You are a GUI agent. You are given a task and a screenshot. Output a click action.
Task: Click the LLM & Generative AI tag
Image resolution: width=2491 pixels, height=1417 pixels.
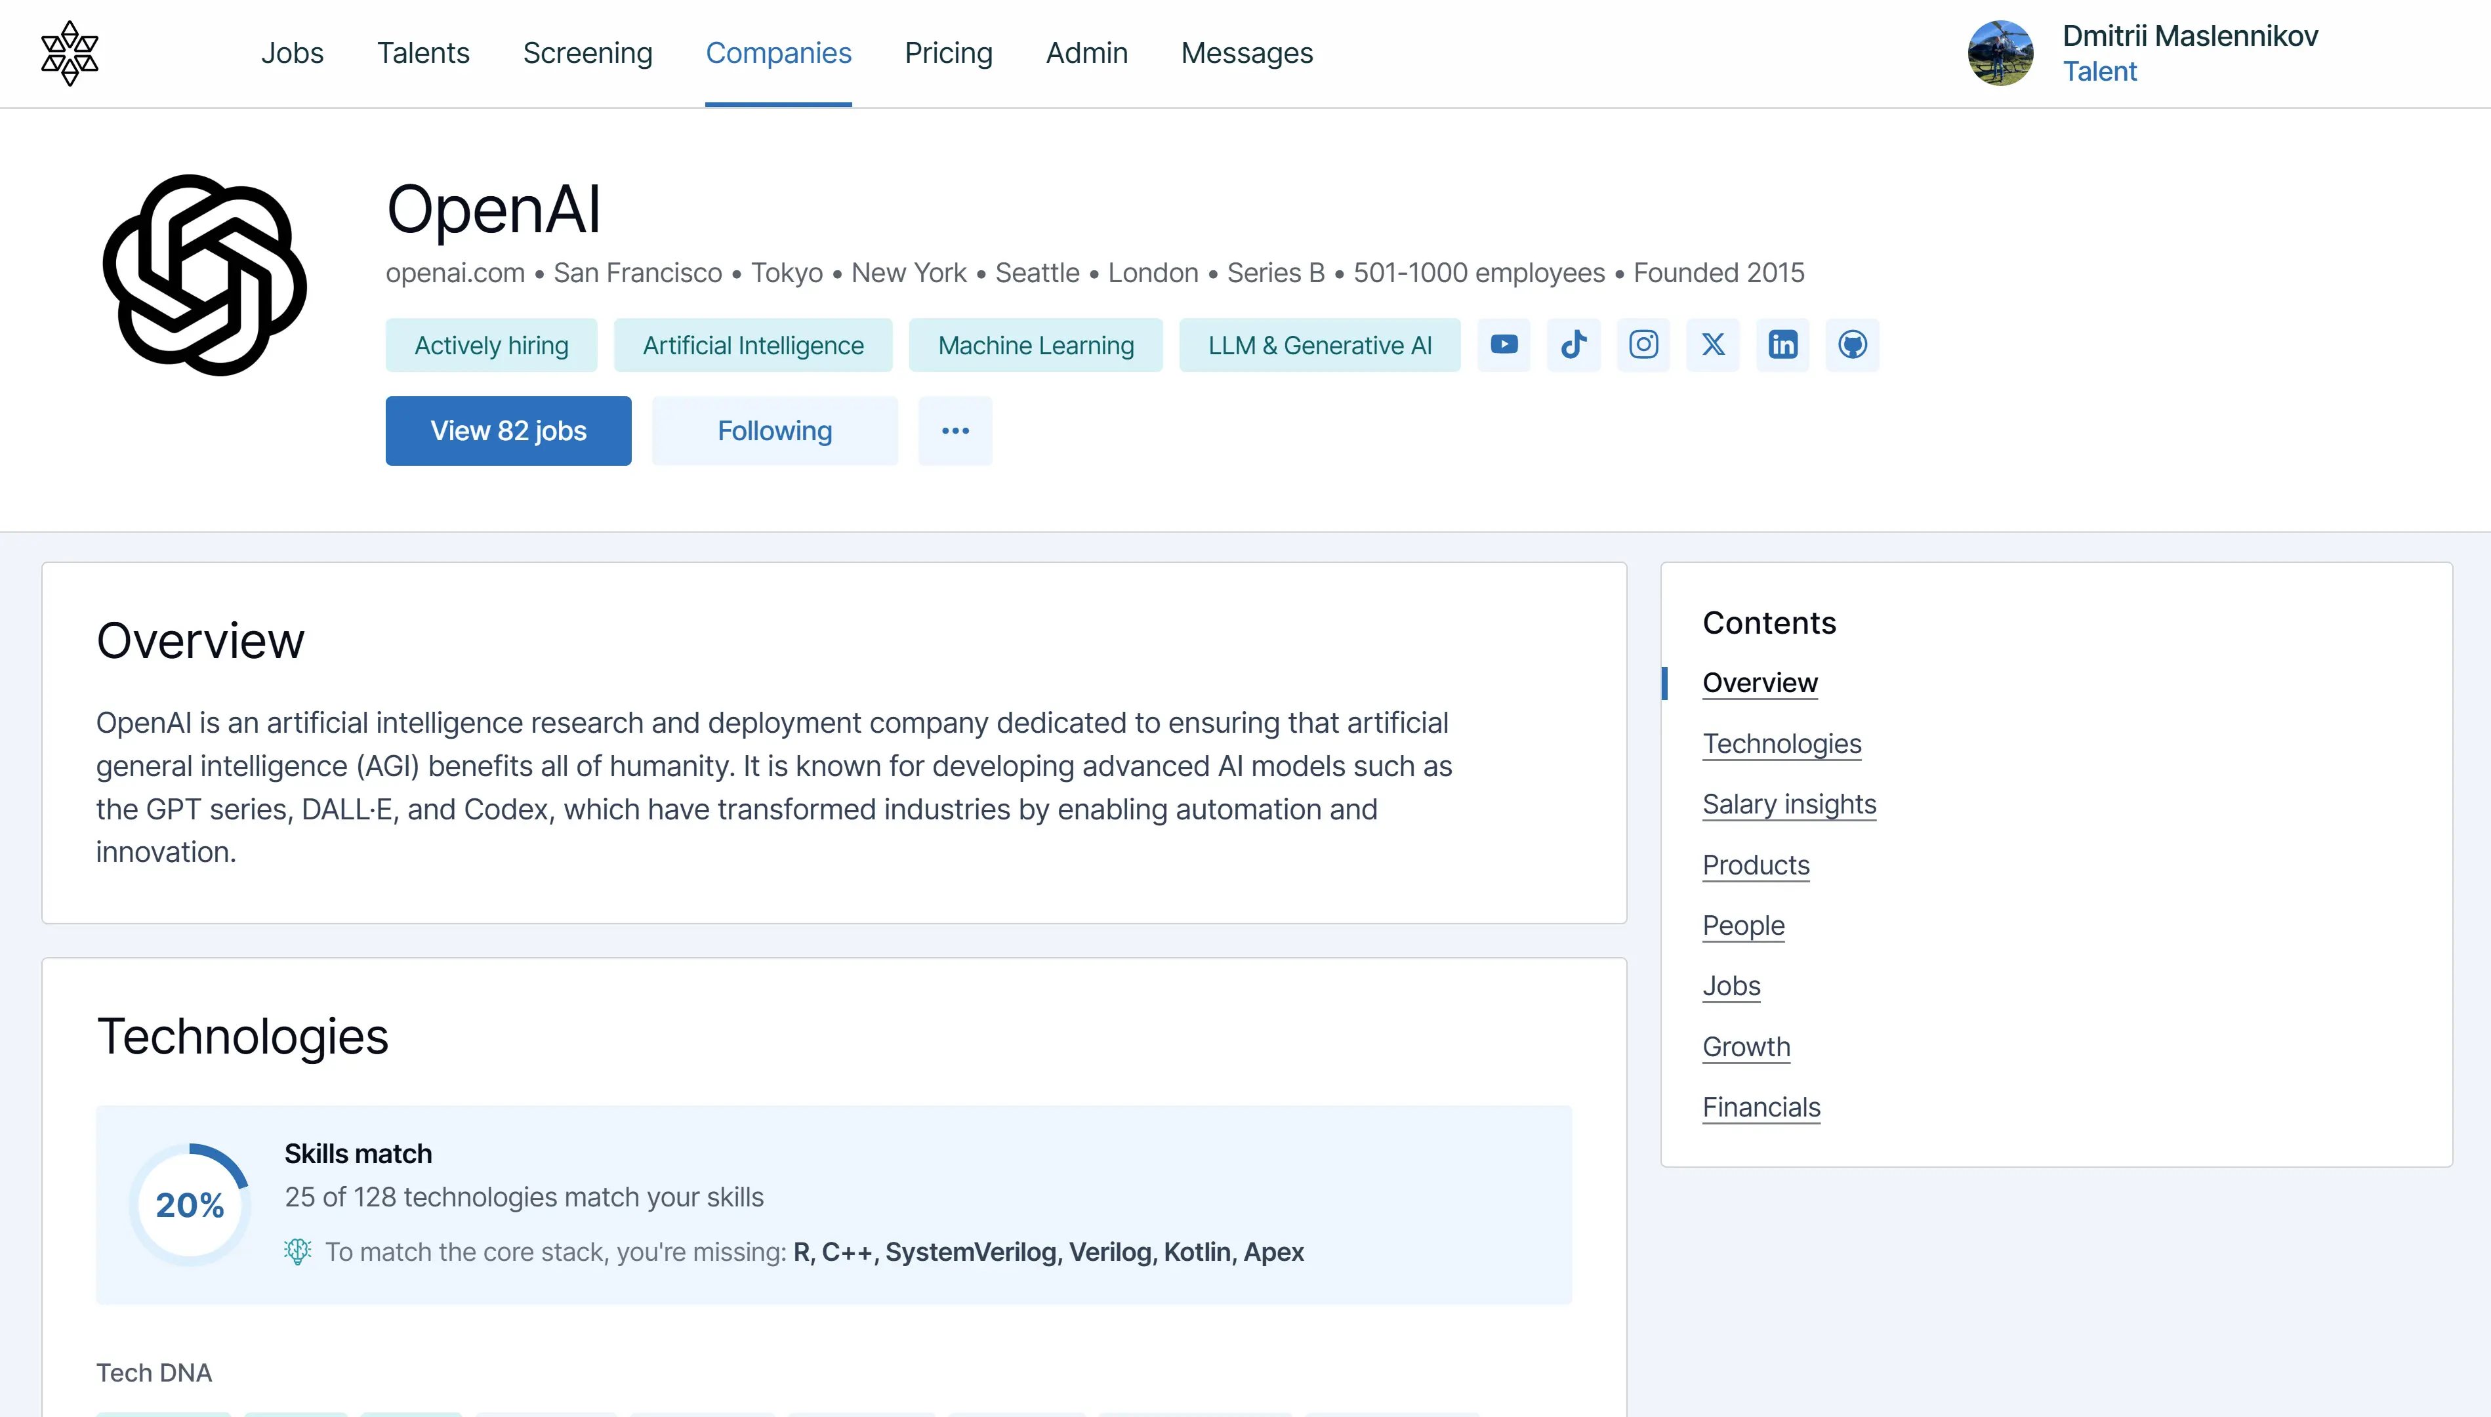click(1319, 346)
